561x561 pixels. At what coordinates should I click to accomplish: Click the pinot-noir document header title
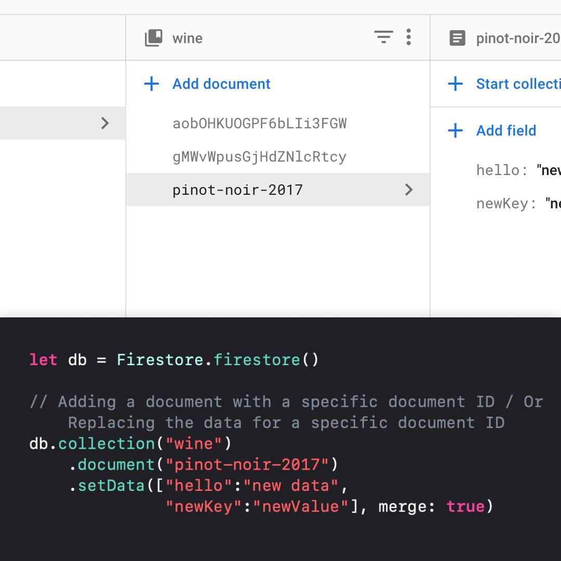point(518,38)
